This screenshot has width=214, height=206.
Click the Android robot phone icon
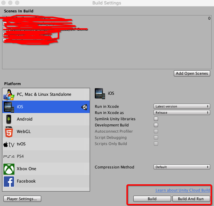point(9,119)
